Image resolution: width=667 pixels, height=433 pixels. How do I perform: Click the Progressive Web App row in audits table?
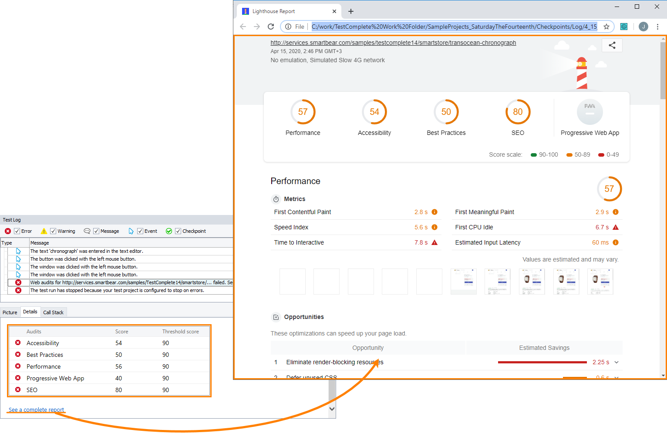109,378
